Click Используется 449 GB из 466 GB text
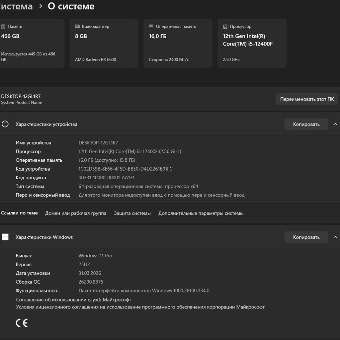The height and width of the screenshot is (340, 340). pos(28,56)
